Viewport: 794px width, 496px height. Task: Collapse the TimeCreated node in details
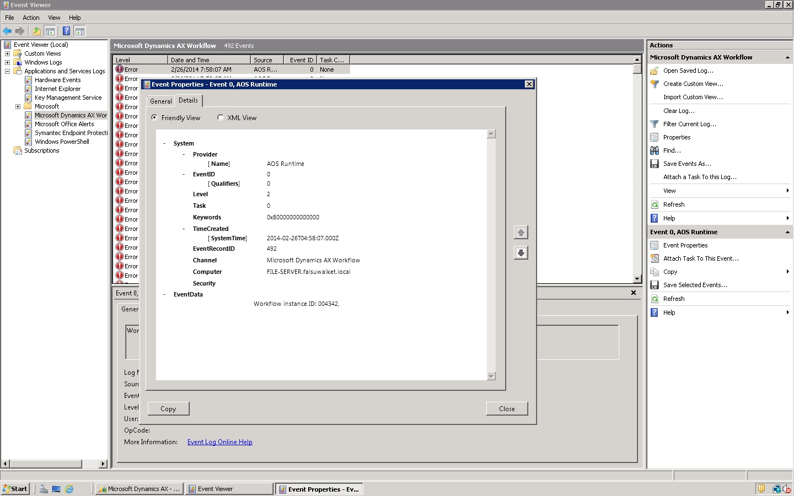[x=184, y=229]
